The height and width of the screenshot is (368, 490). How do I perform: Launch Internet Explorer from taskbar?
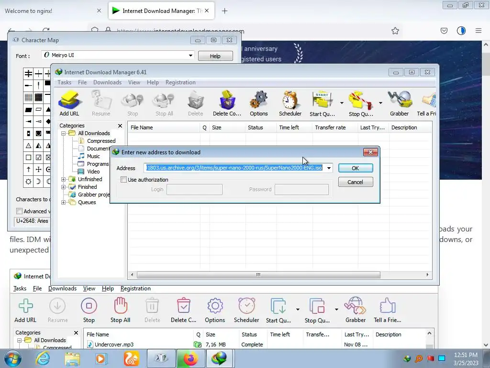coord(43,358)
